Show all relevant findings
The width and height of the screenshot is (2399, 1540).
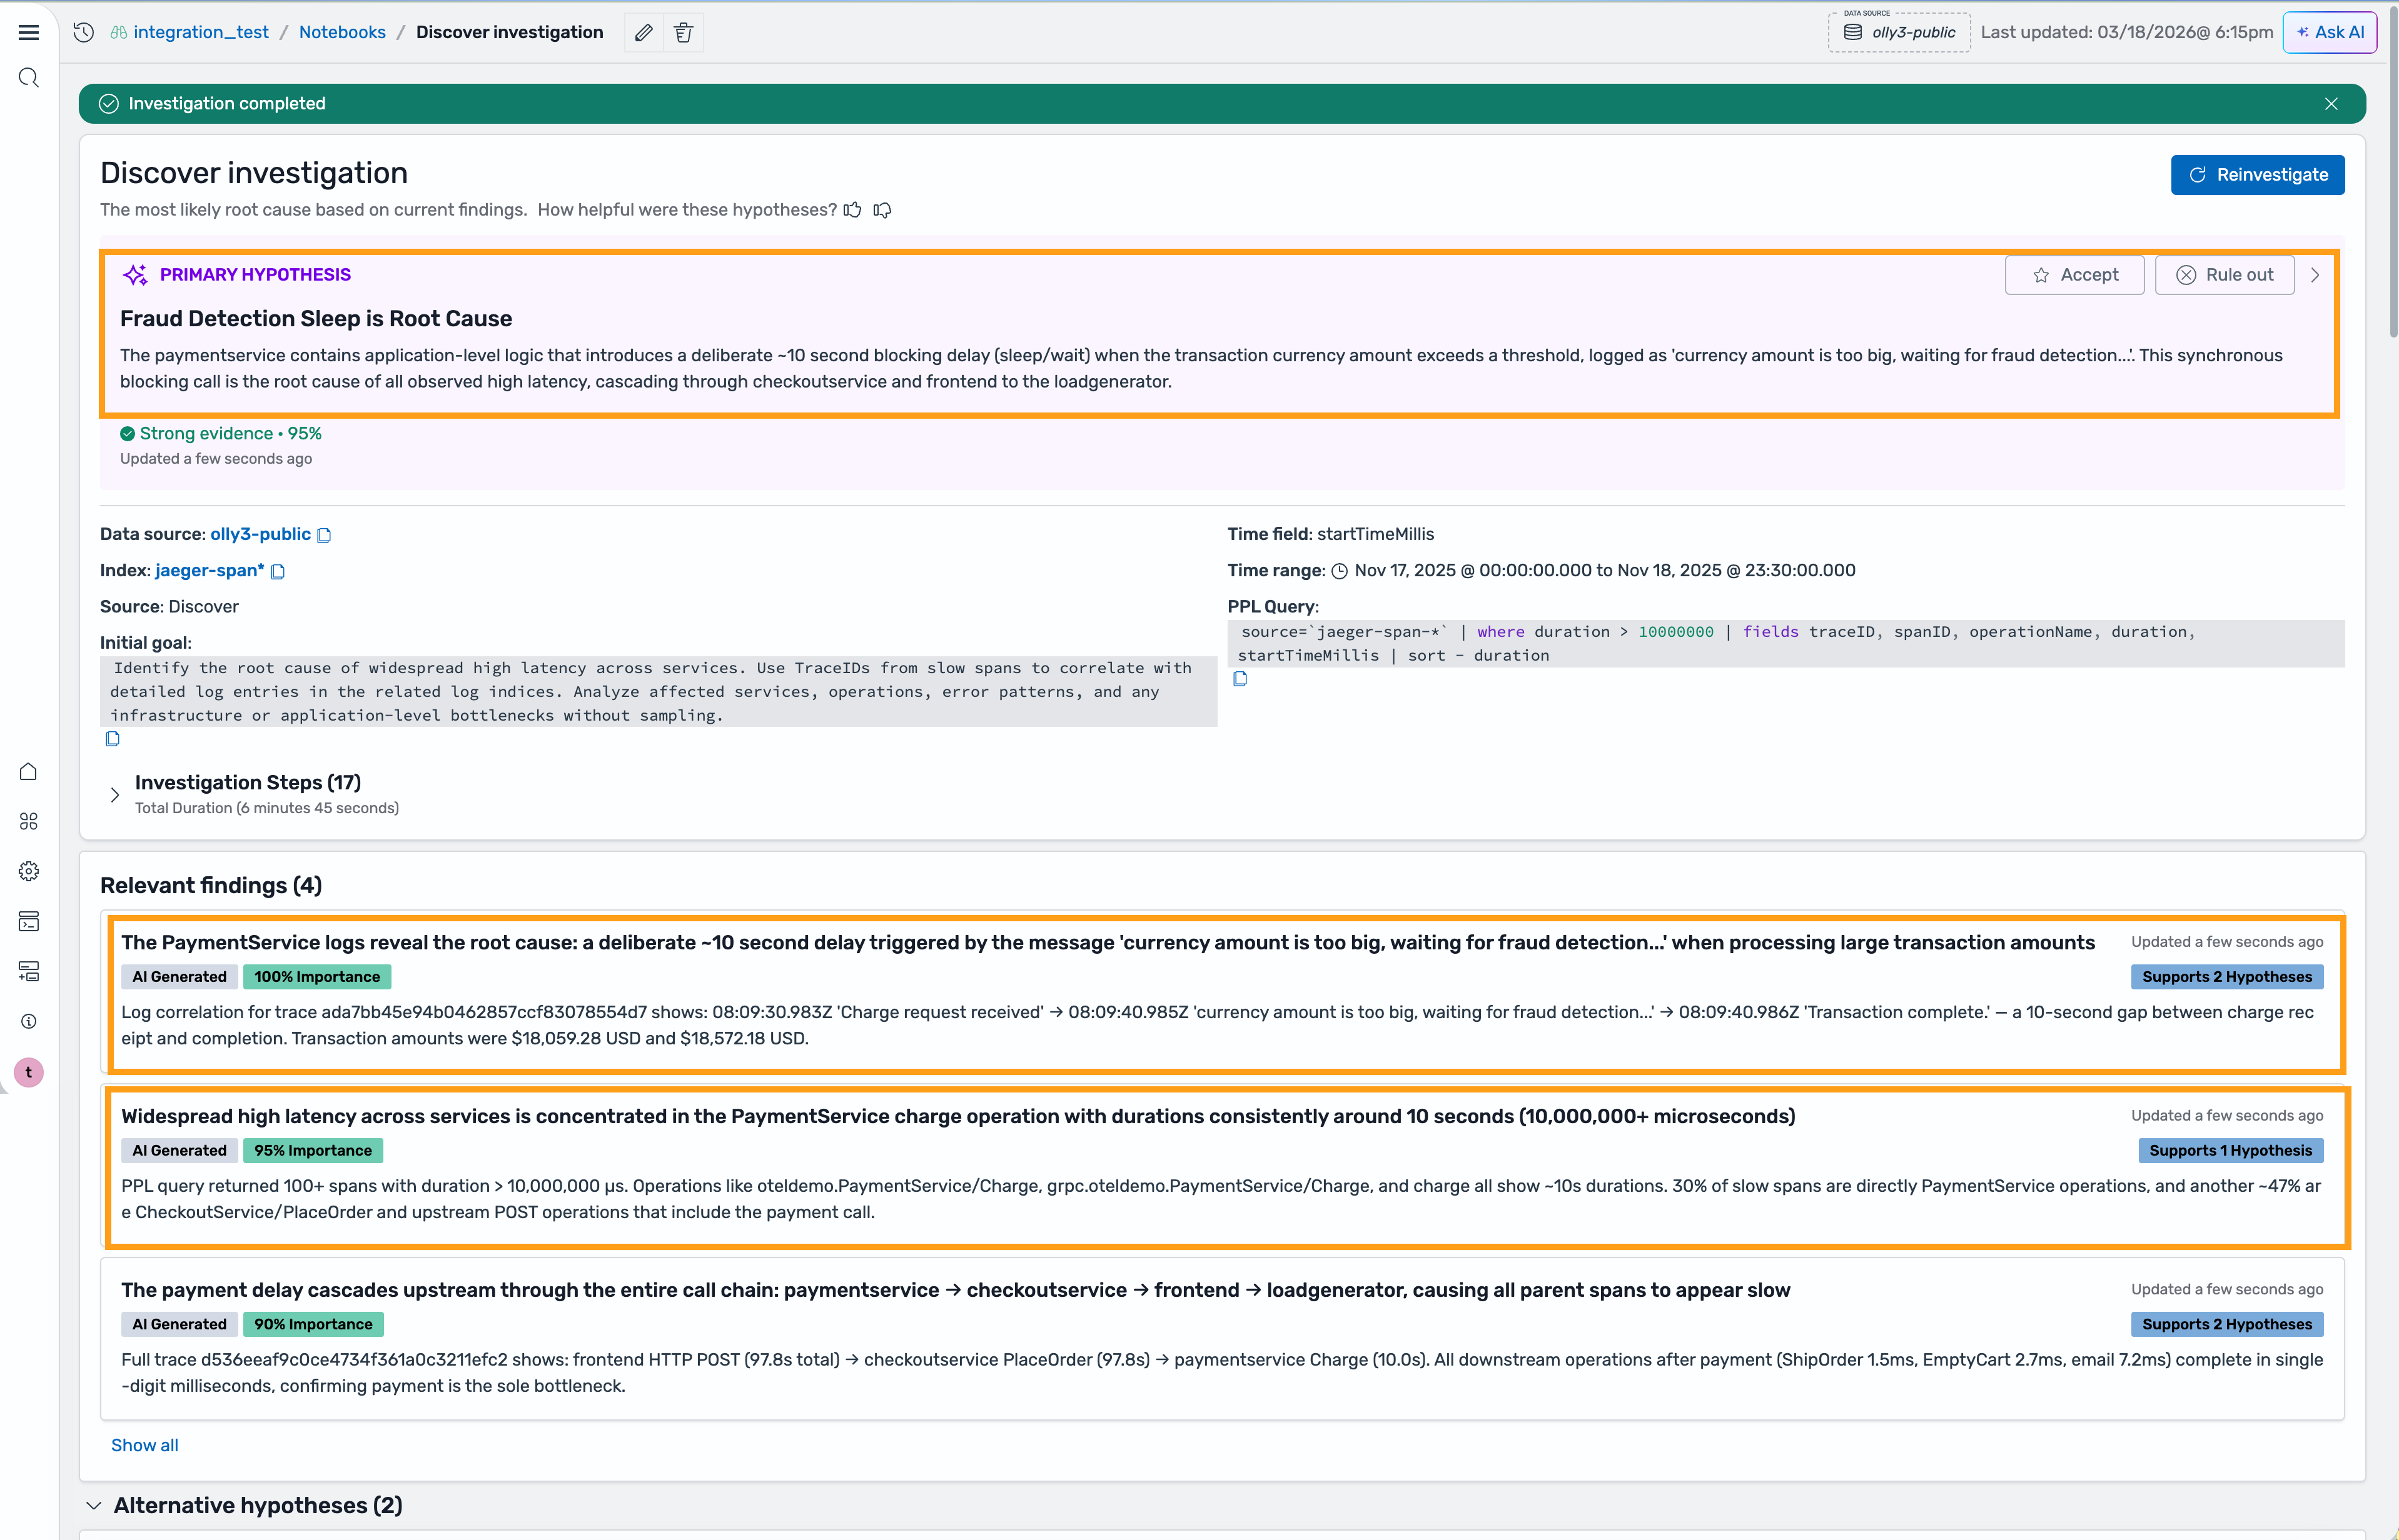click(144, 1444)
